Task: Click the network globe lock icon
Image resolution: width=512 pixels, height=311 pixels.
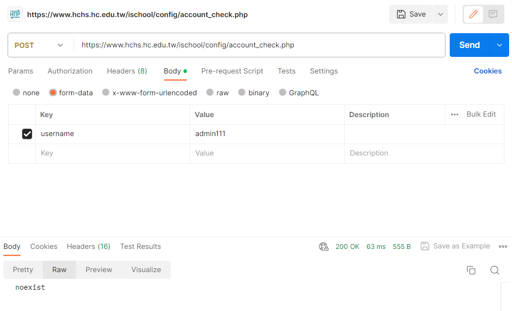Action: 324,247
